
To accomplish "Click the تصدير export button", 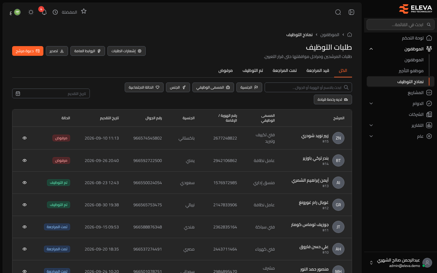I will coord(57,51).
